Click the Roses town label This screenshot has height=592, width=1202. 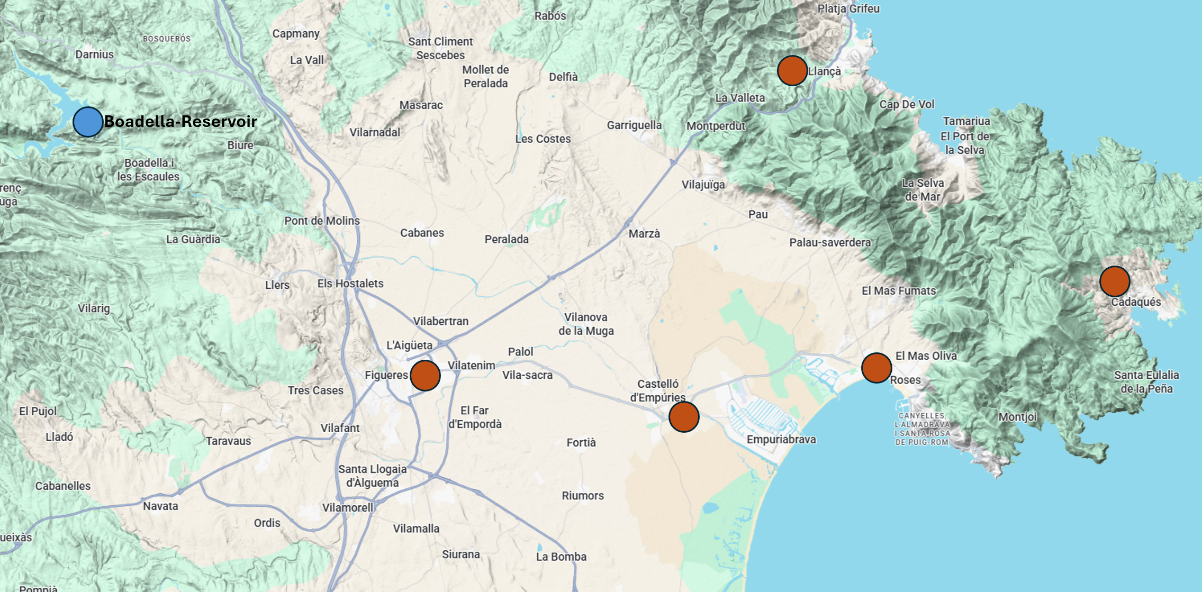905,380
